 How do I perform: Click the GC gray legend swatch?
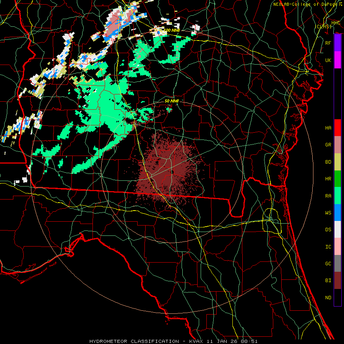click(x=338, y=263)
